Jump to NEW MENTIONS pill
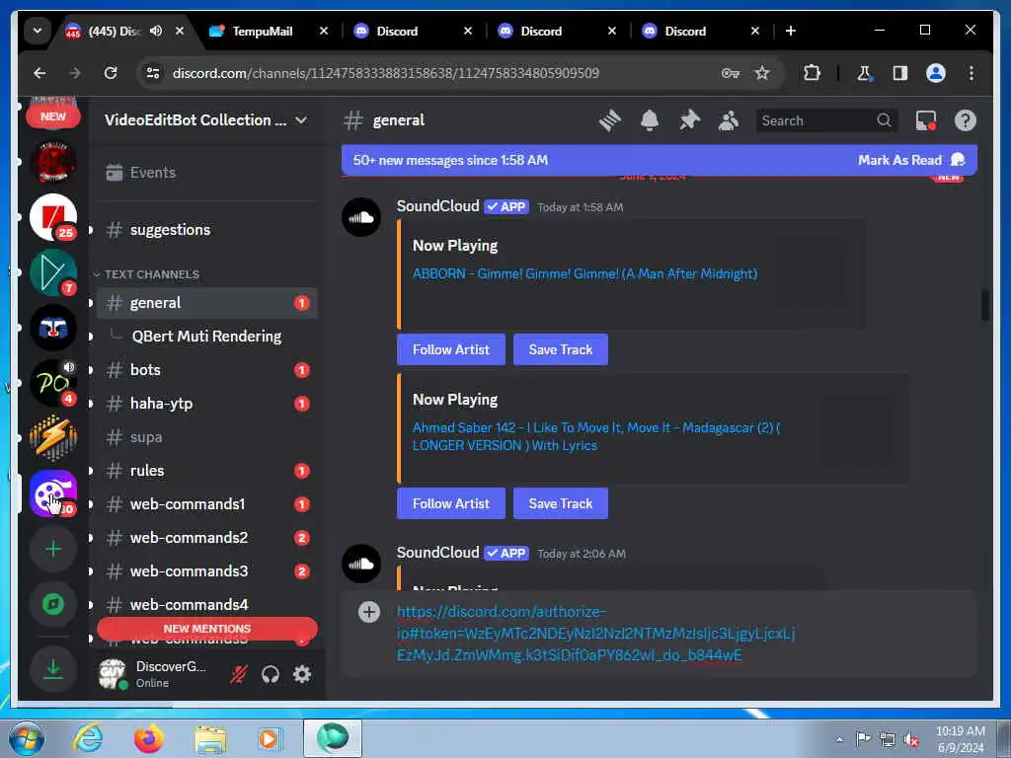This screenshot has height=758, width=1011. point(207,629)
